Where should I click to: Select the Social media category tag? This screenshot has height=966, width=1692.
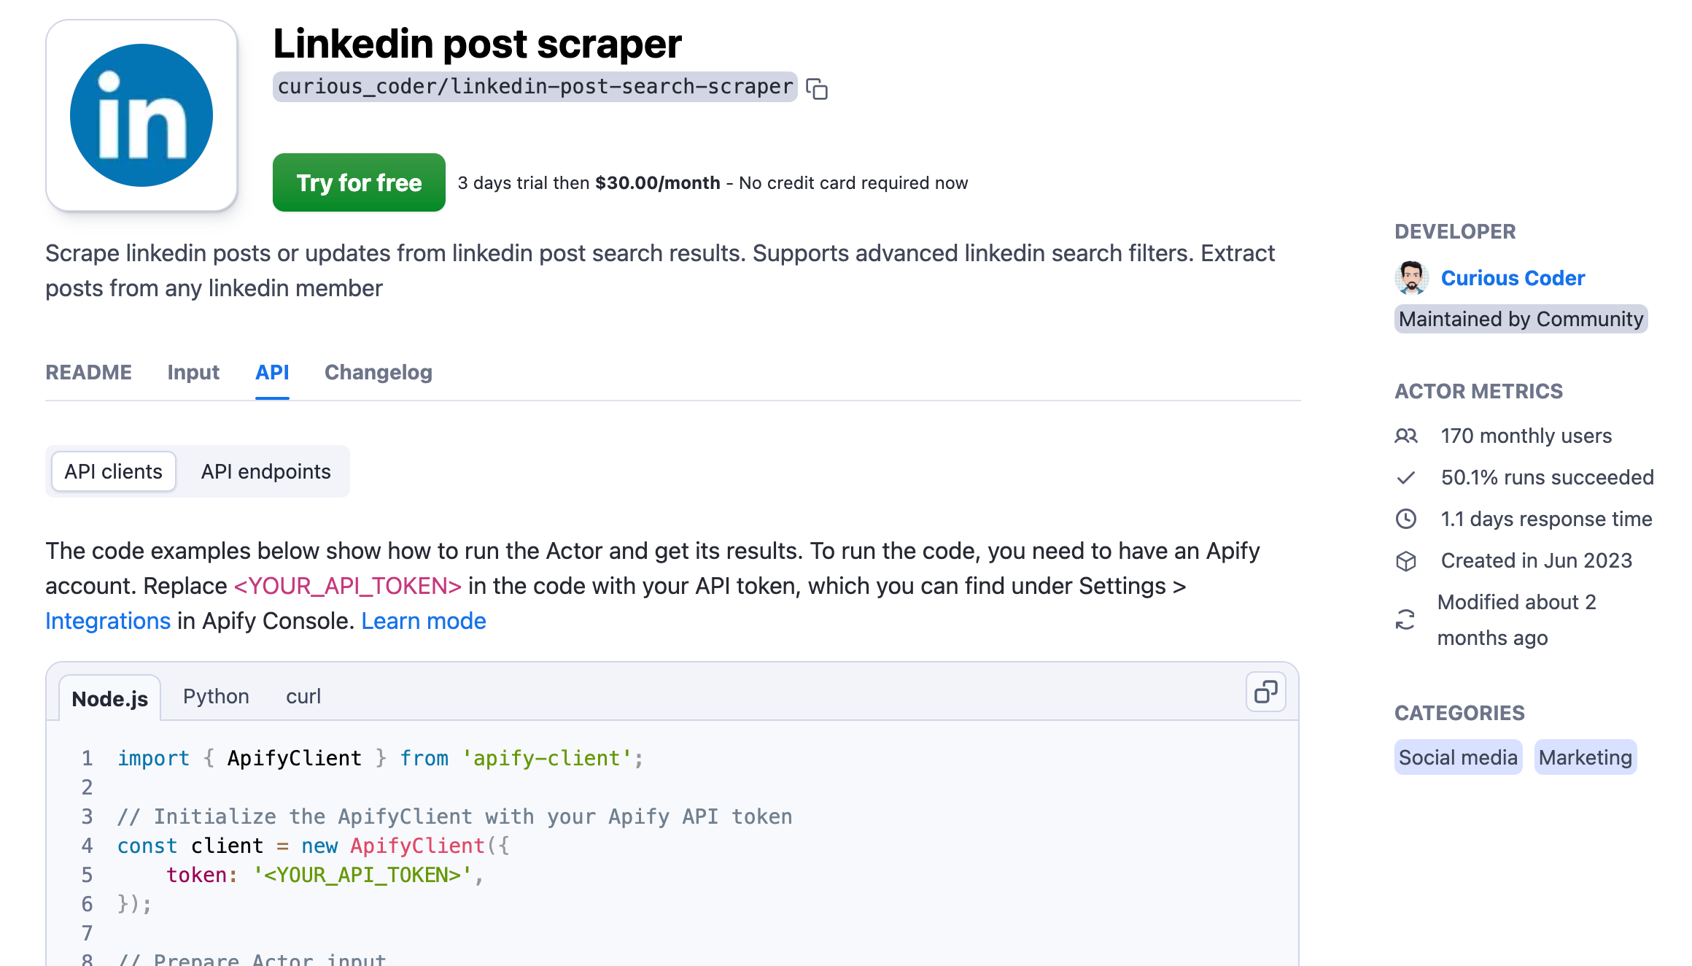[1457, 757]
